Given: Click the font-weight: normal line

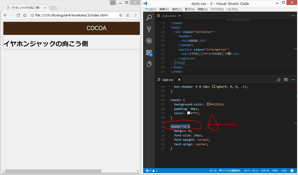Looking at the screenshot, I should click(192, 140).
